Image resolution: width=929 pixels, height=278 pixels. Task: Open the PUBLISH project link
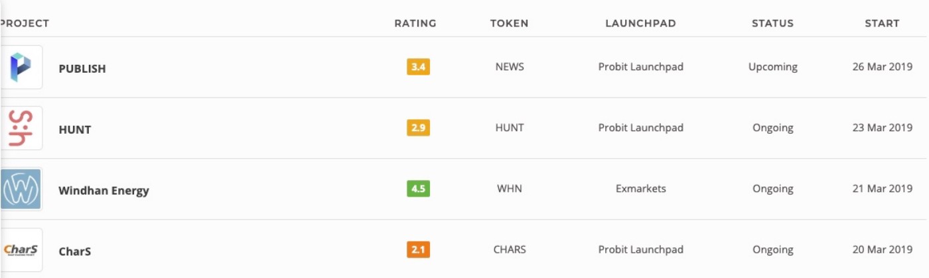click(x=82, y=69)
